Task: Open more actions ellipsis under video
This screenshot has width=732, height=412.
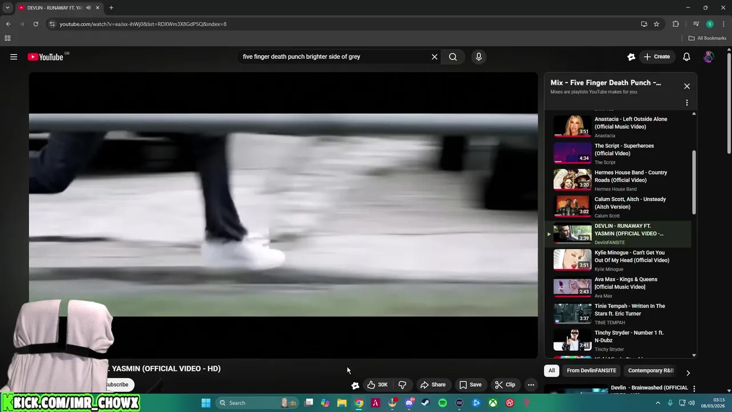Action: 531,385
